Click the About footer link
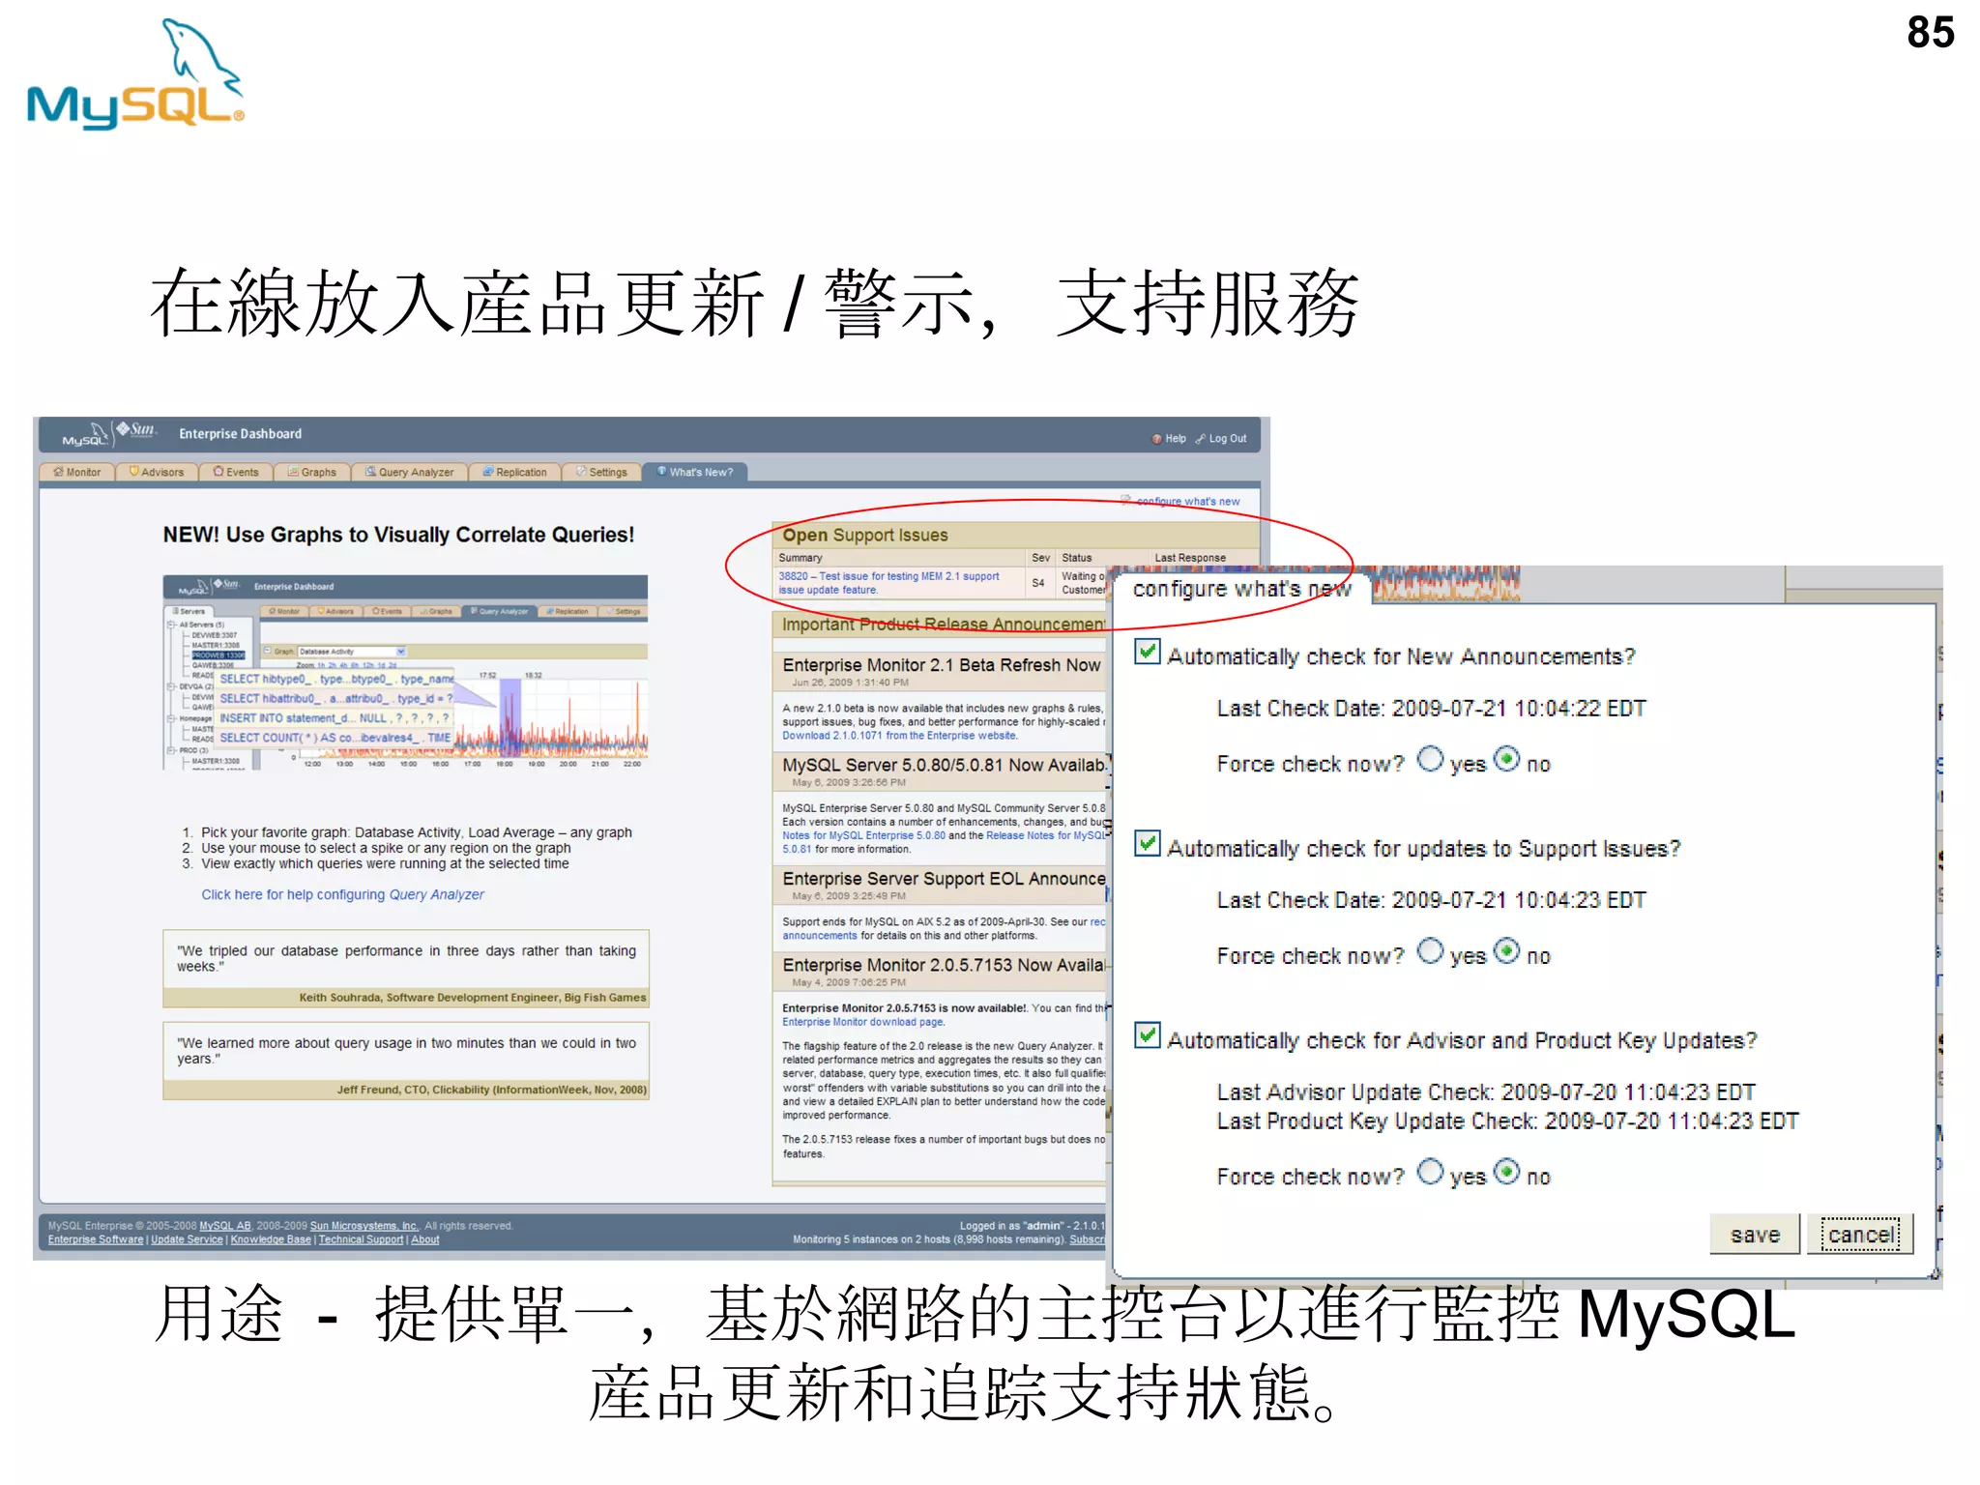The height and width of the screenshot is (1485, 1980). (425, 1240)
